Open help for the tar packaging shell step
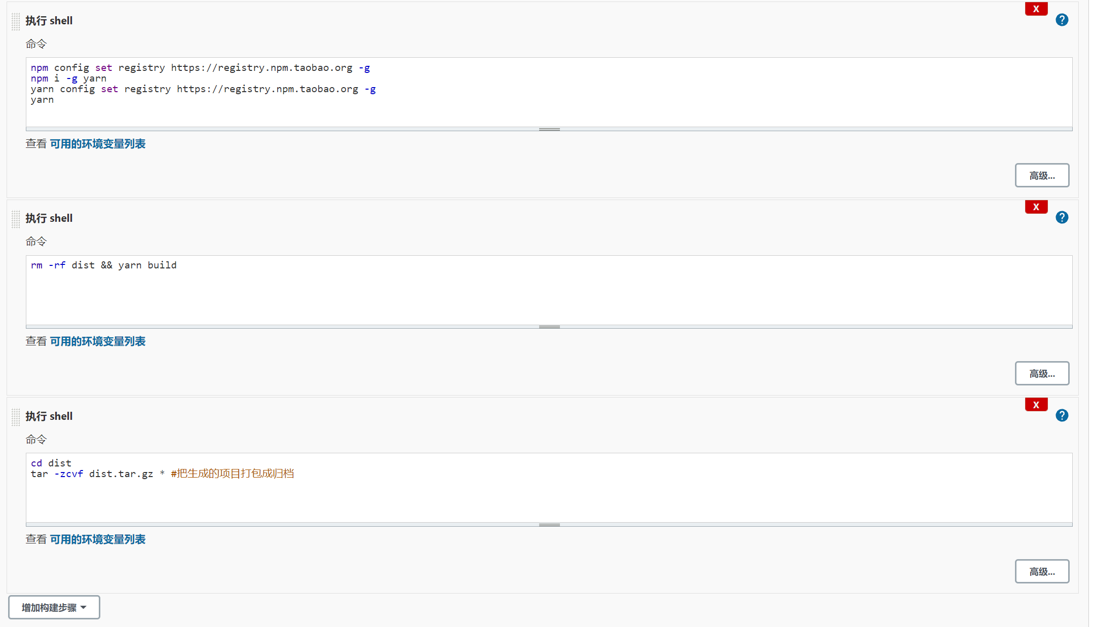The height and width of the screenshot is (627, 1093). tap(1062, 415)
